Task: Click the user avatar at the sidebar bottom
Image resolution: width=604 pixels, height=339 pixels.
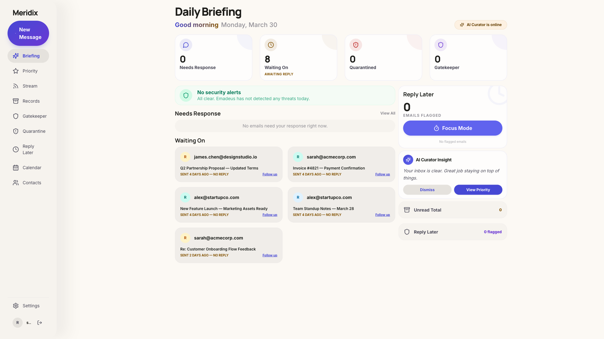Action: pyautogui.click(x=18, y=323)
